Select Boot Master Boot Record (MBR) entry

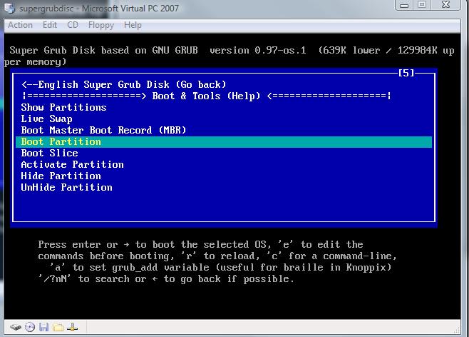(224, 130)
